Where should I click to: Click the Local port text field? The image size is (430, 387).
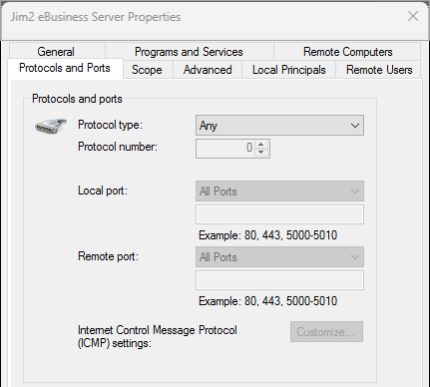pyautogui.click(x=279, y=214)
